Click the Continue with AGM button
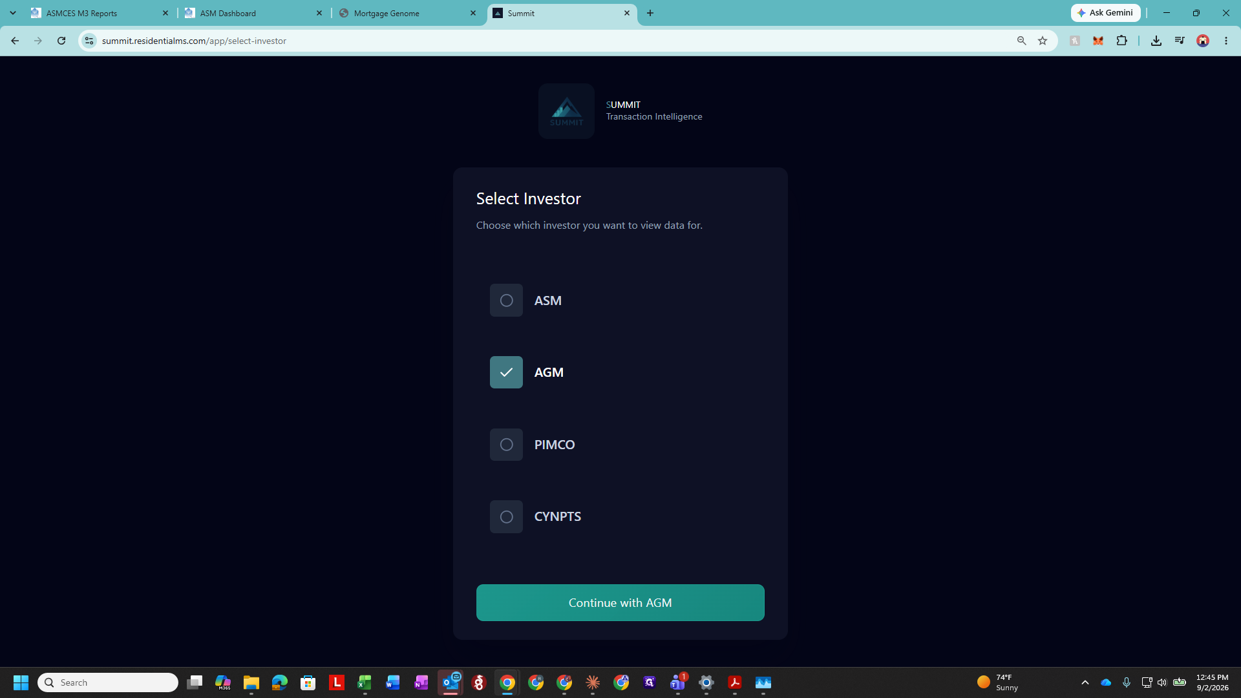Screen dimensions: 1241x698 [620, 603]
